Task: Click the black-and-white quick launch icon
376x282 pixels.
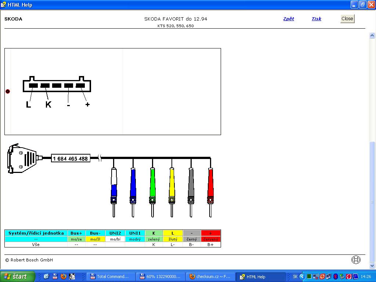Action: click(72, 276)
